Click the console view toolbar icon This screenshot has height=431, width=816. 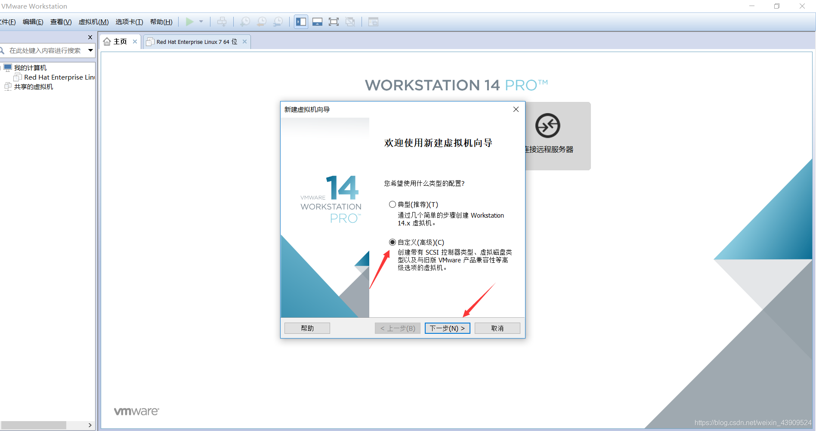click(x=373, y=22)
